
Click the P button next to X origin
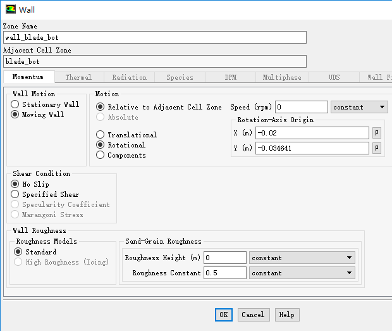click(377, 133)
